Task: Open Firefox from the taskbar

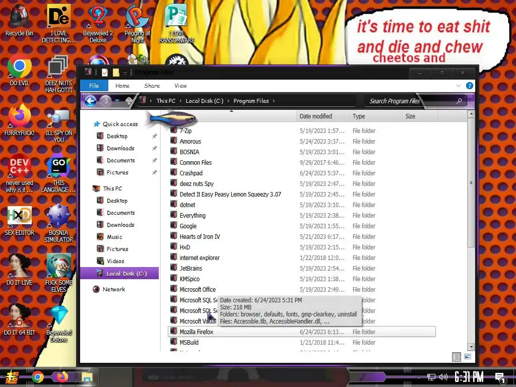Action: pyautogui.click(x=62, y=377)
